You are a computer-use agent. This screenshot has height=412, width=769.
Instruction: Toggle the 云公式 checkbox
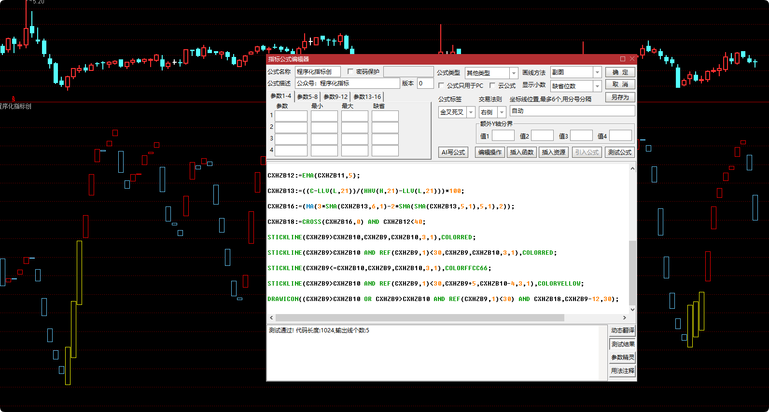click(x=492, y=85)
